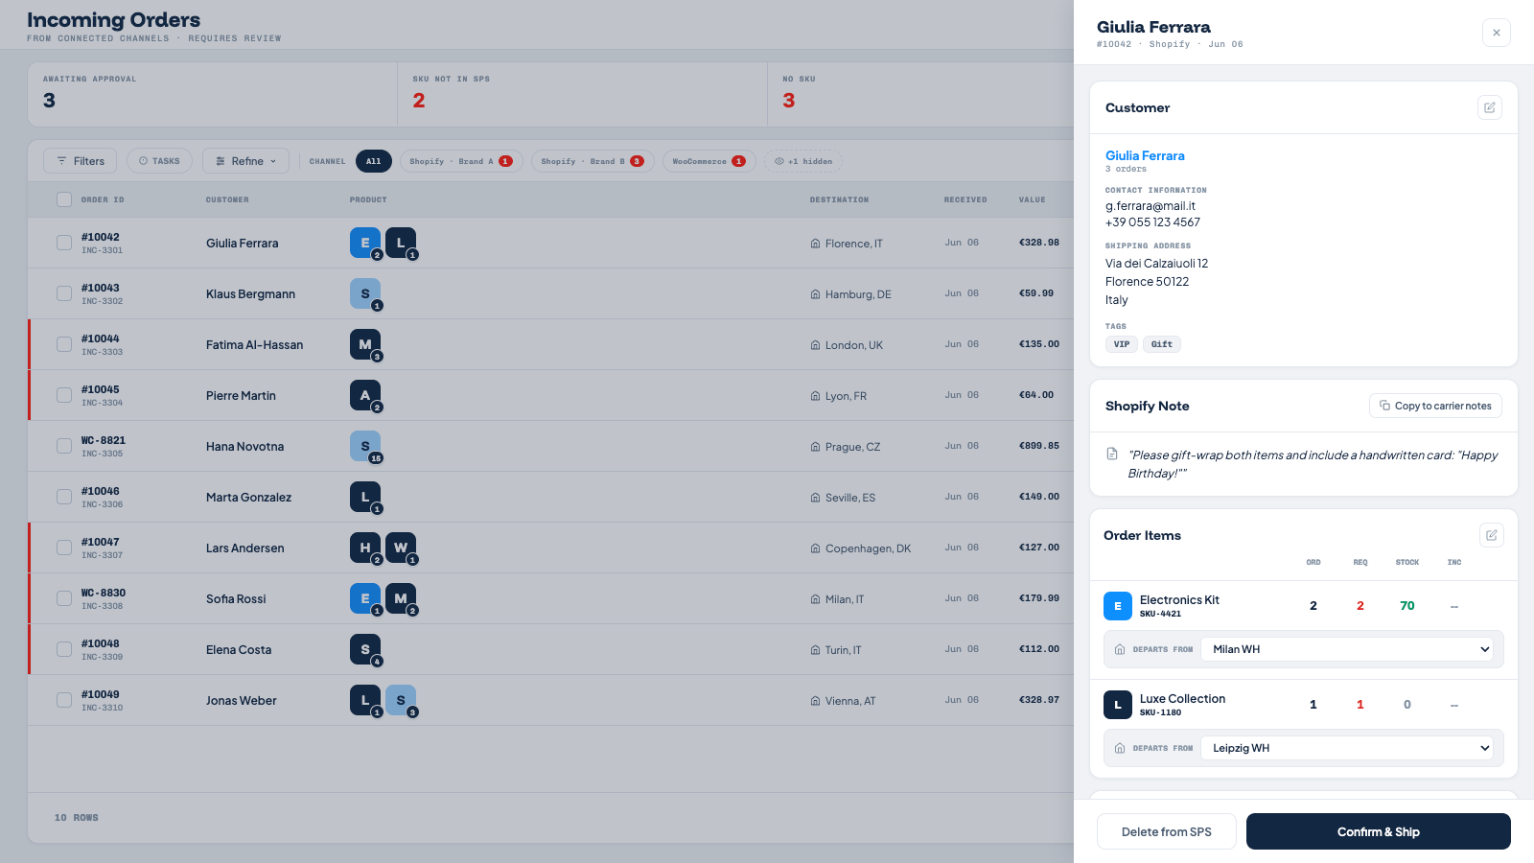Select order WC-8830 checkbox
The width and height of the screenshot is (1534, 863).
(64, 598)
